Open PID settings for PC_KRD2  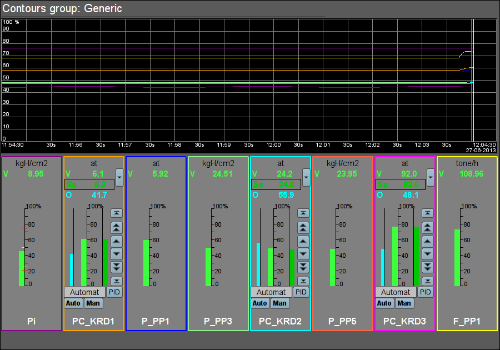tap(301, 292)
